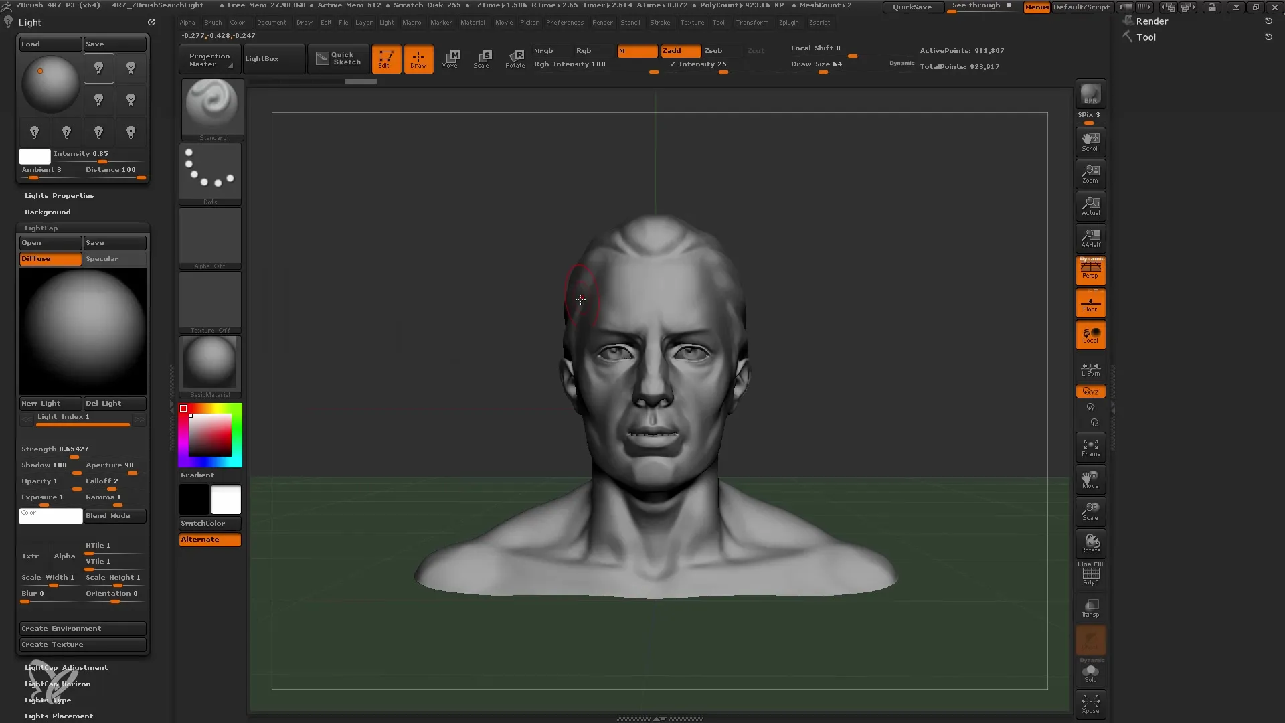The width and height of the screenshot is (1285, 723).
Task: Click the Create Environment button
Action: click(x=81, y=628)
